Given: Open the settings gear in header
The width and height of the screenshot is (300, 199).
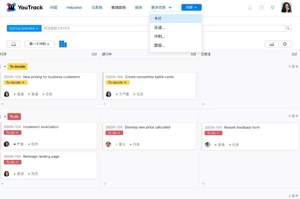Looking at the screenshot, I should 273,8.
